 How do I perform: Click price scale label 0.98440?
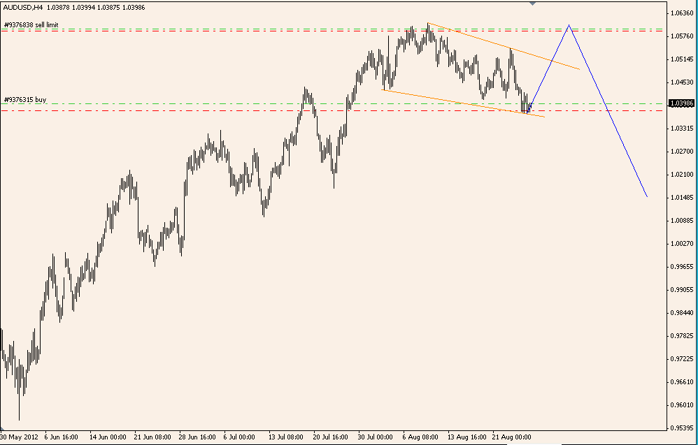(681, 313)
